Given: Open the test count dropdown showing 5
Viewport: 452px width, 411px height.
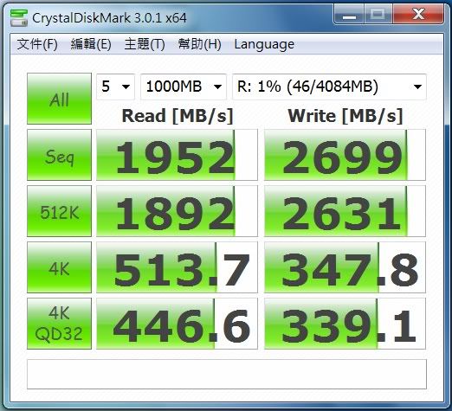Looking at the screenshot, I should 115,87.
